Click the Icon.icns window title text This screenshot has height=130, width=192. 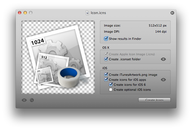[98, 13]
